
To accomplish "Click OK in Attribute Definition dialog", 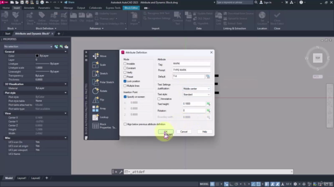I will [166, 131].
